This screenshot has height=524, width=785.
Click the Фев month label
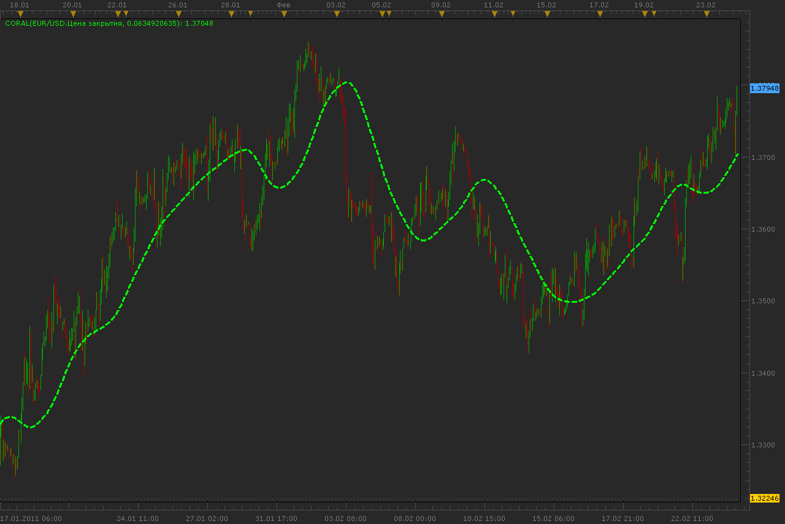[x=283, y=5]
